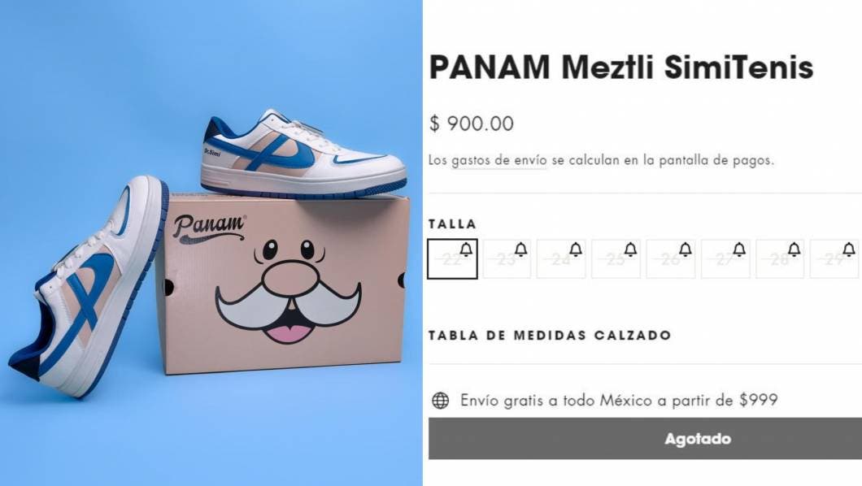Expand Tabla de Medidas Calzado section

click(550, 336)
